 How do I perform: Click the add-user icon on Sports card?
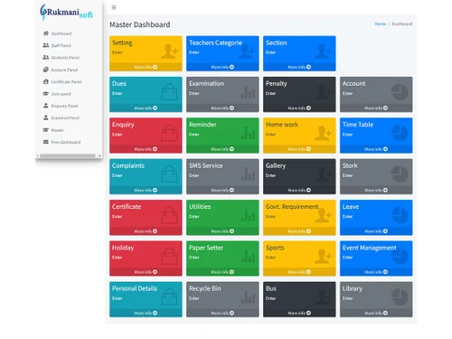click(323, 256)
